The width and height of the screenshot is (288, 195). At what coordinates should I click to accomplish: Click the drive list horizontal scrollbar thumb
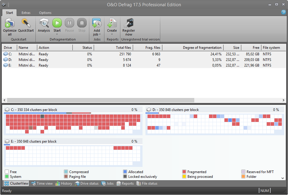tap(101, 100)
